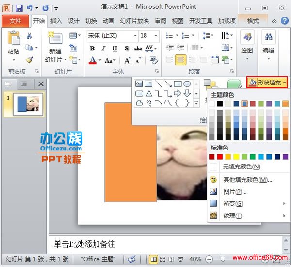Expand the numbering list dropdown
The height and width of the screenshot is (267, 291).
(193, 35)
